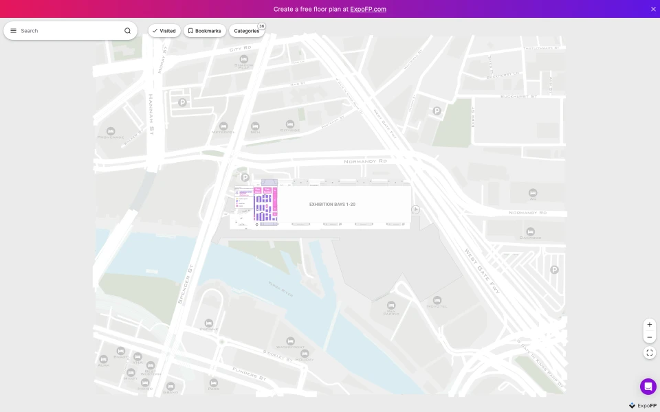
Task: Click the "Spencer St" road label
Action: [x=185, y=284]
